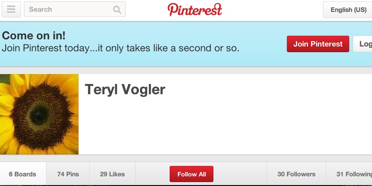Open the sunflower profile picture
The image size is (372, 186).
pos(39,114)
